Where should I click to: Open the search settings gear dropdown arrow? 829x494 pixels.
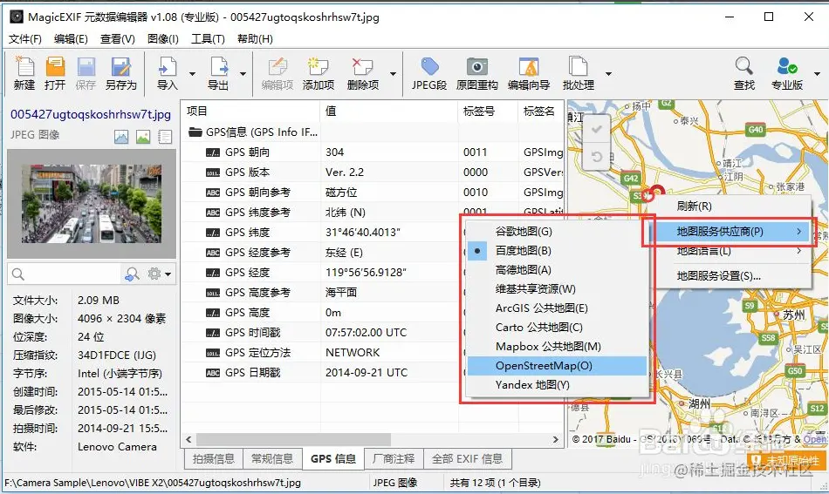168,274
